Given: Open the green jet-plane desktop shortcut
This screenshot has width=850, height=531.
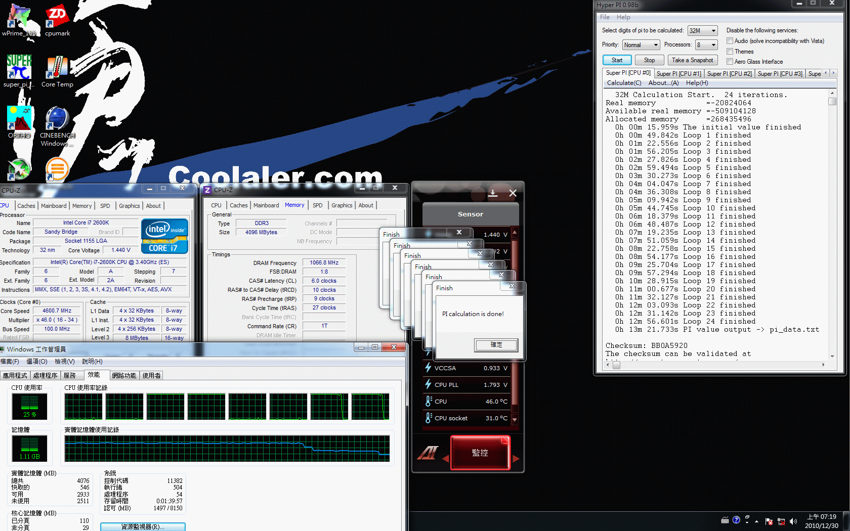Looking at the screenshot, I should (19, 169).
